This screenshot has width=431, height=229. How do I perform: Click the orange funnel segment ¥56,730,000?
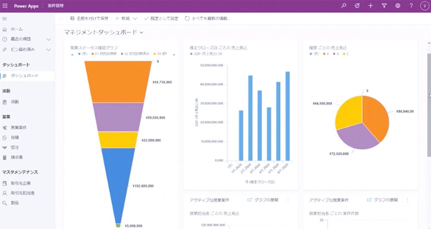pos(118,82)
